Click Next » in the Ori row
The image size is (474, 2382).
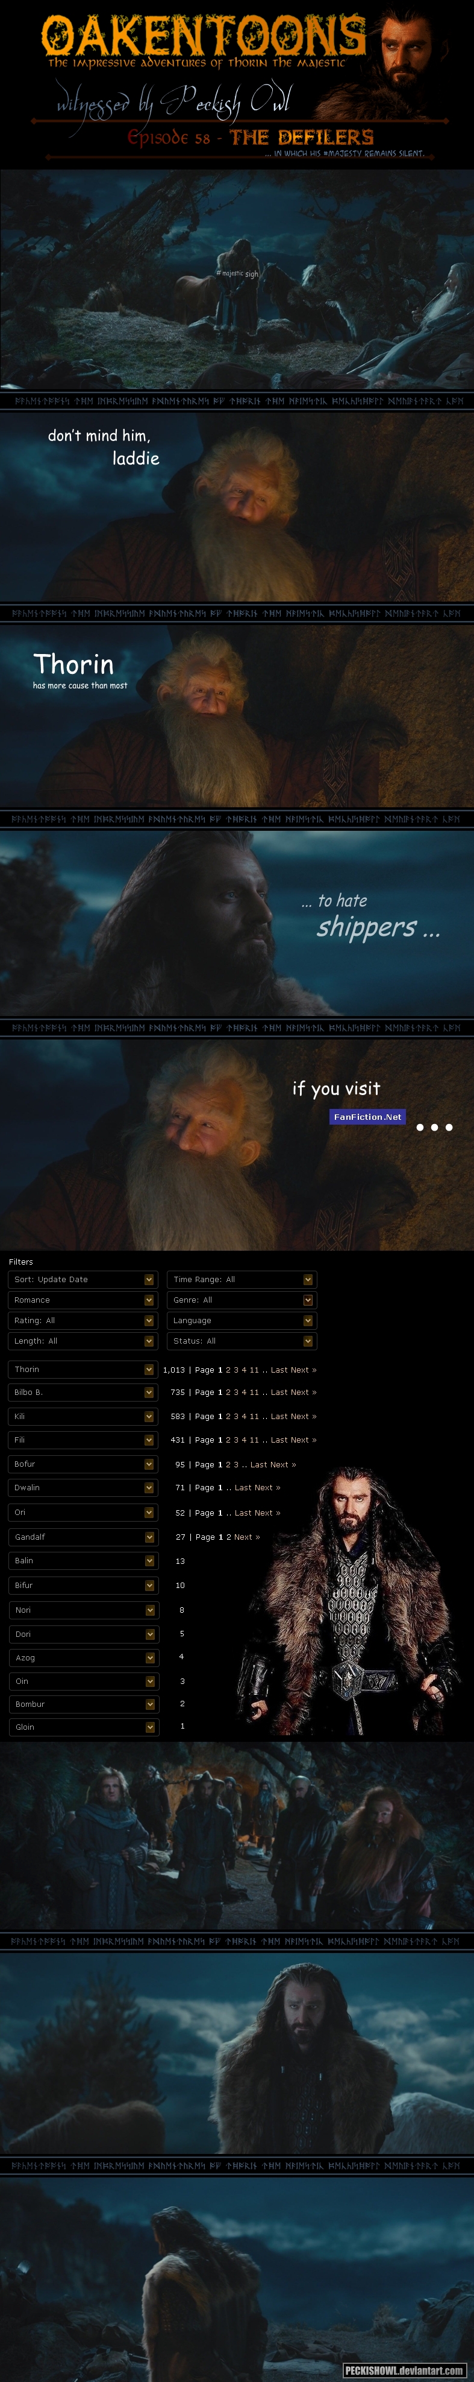click(267, 1513)
